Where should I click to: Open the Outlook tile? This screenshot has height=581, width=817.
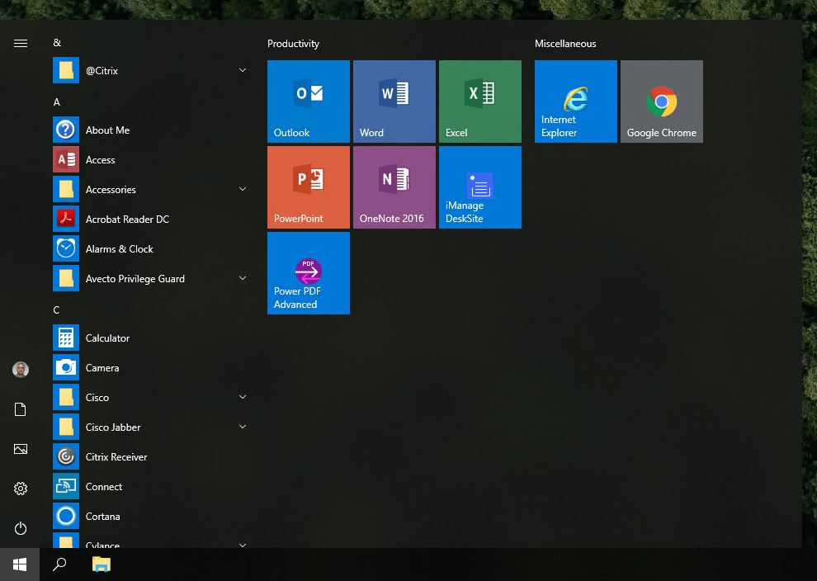coord(309,102)
